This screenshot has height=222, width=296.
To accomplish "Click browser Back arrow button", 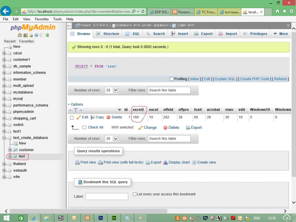I will coord(6,11).
